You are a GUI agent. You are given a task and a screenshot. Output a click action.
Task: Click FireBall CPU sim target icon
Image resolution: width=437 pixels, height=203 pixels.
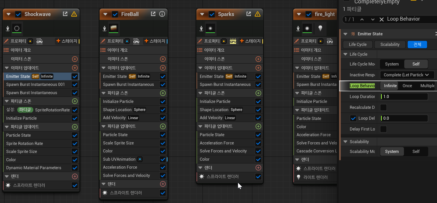click(x=136, y=41)
